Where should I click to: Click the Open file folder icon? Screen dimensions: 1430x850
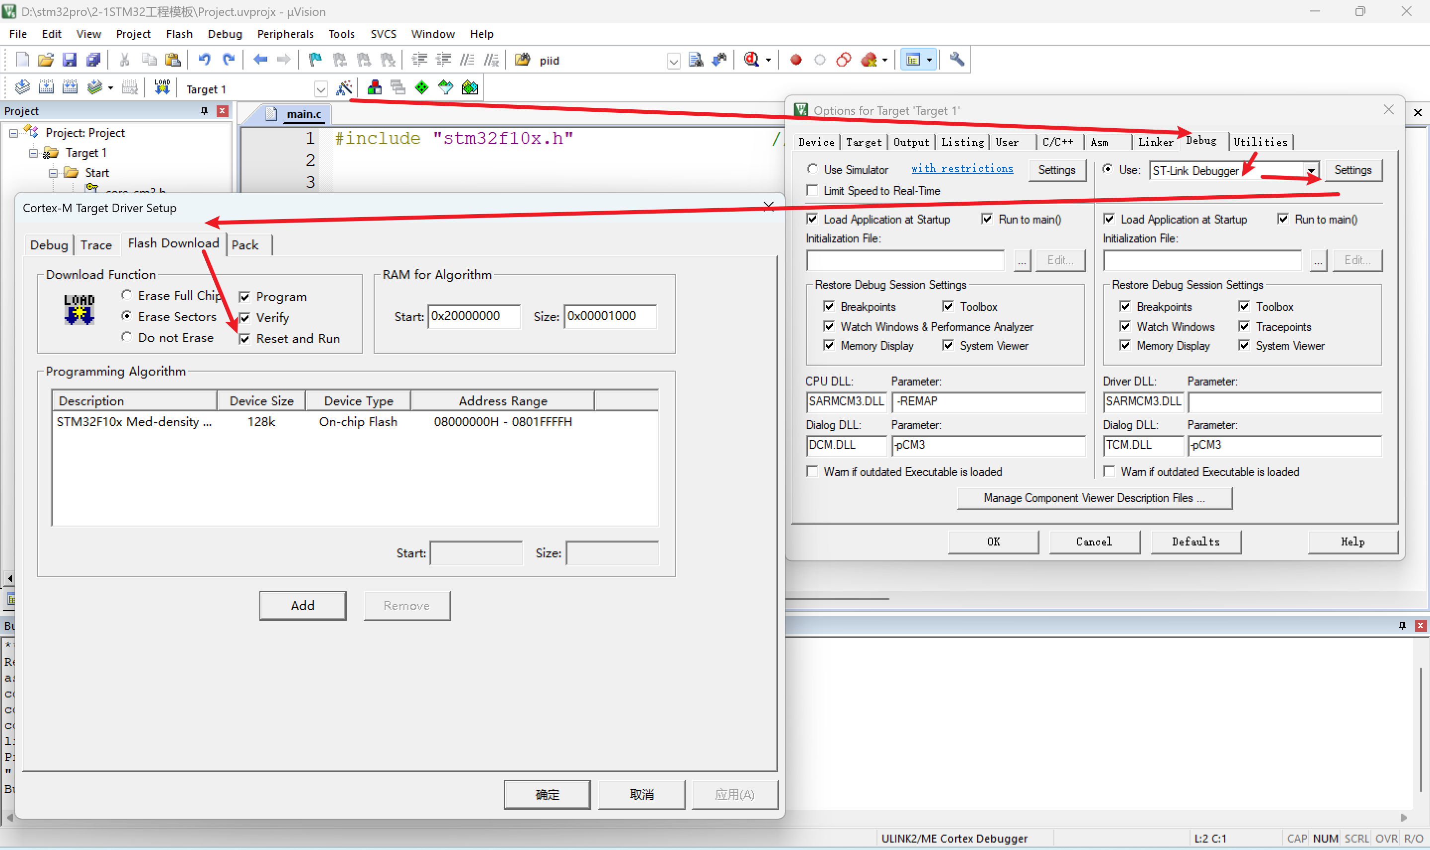click(x=45, y=60)
